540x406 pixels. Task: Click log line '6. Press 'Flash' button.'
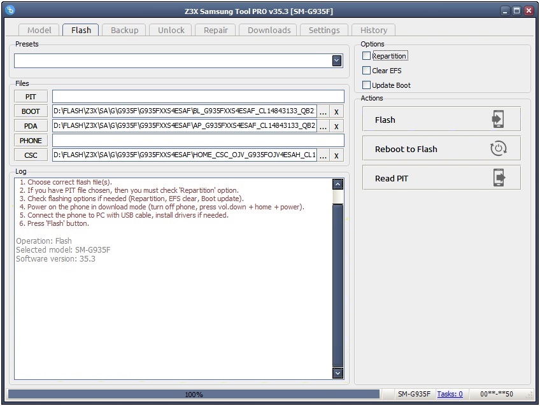point(54,223)
